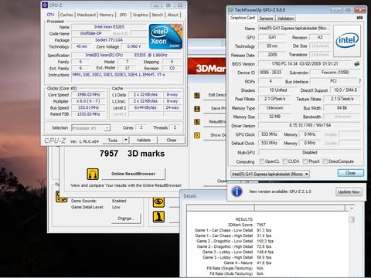Click the Online ResultBrowser yellow icon
Screen dimensions: 371x278
93,174
